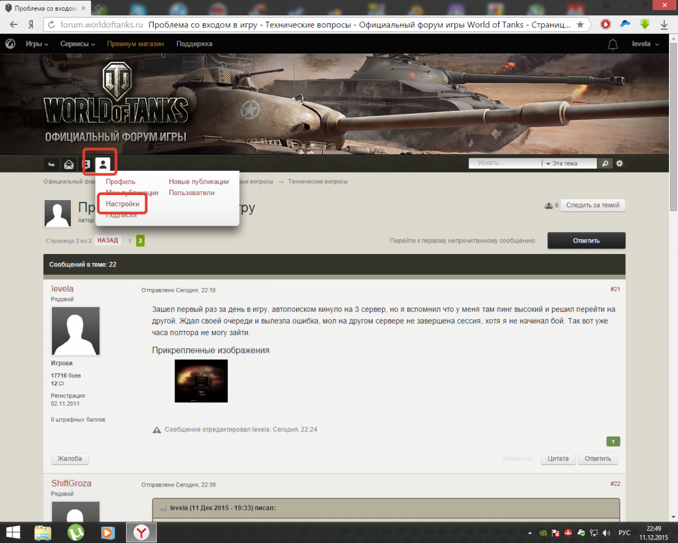Click the НАЗАД pagination button
Screen dimensions: 678x543
coord(107,240)
